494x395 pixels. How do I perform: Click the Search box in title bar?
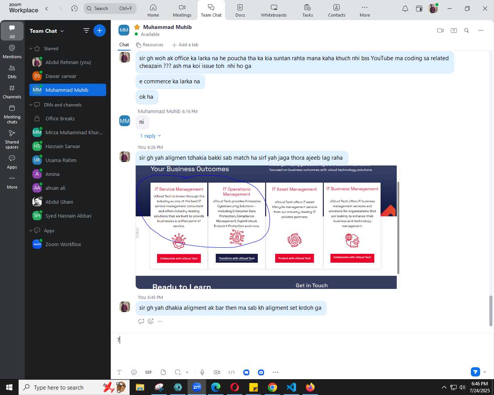pyautogui.click(x=110, y=8)
